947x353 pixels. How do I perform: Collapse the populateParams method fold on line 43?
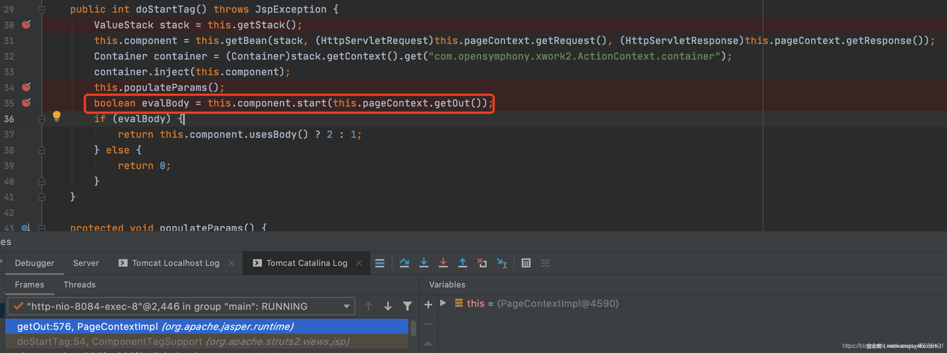coord(42,228)
